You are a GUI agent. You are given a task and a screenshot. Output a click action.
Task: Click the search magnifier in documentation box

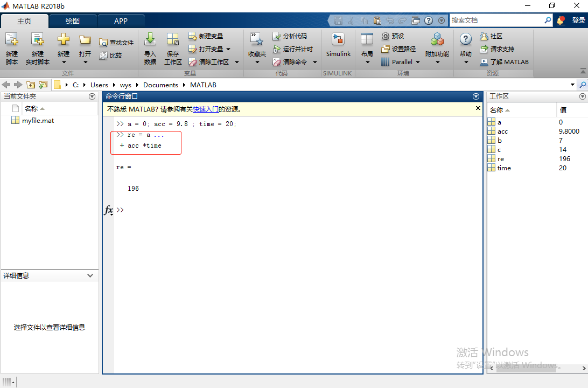548,20
